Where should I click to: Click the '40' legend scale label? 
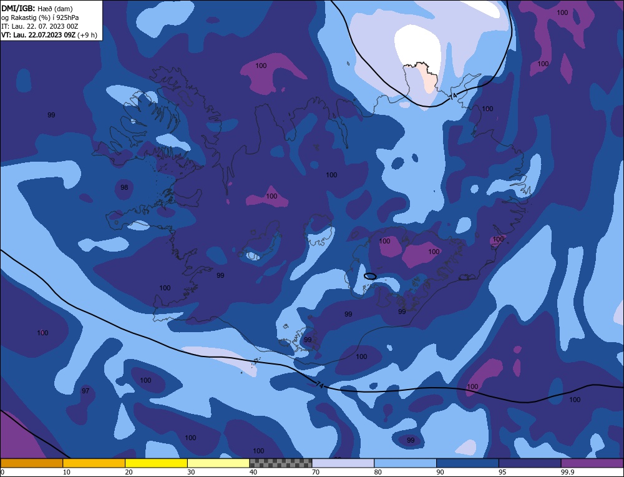253,472
